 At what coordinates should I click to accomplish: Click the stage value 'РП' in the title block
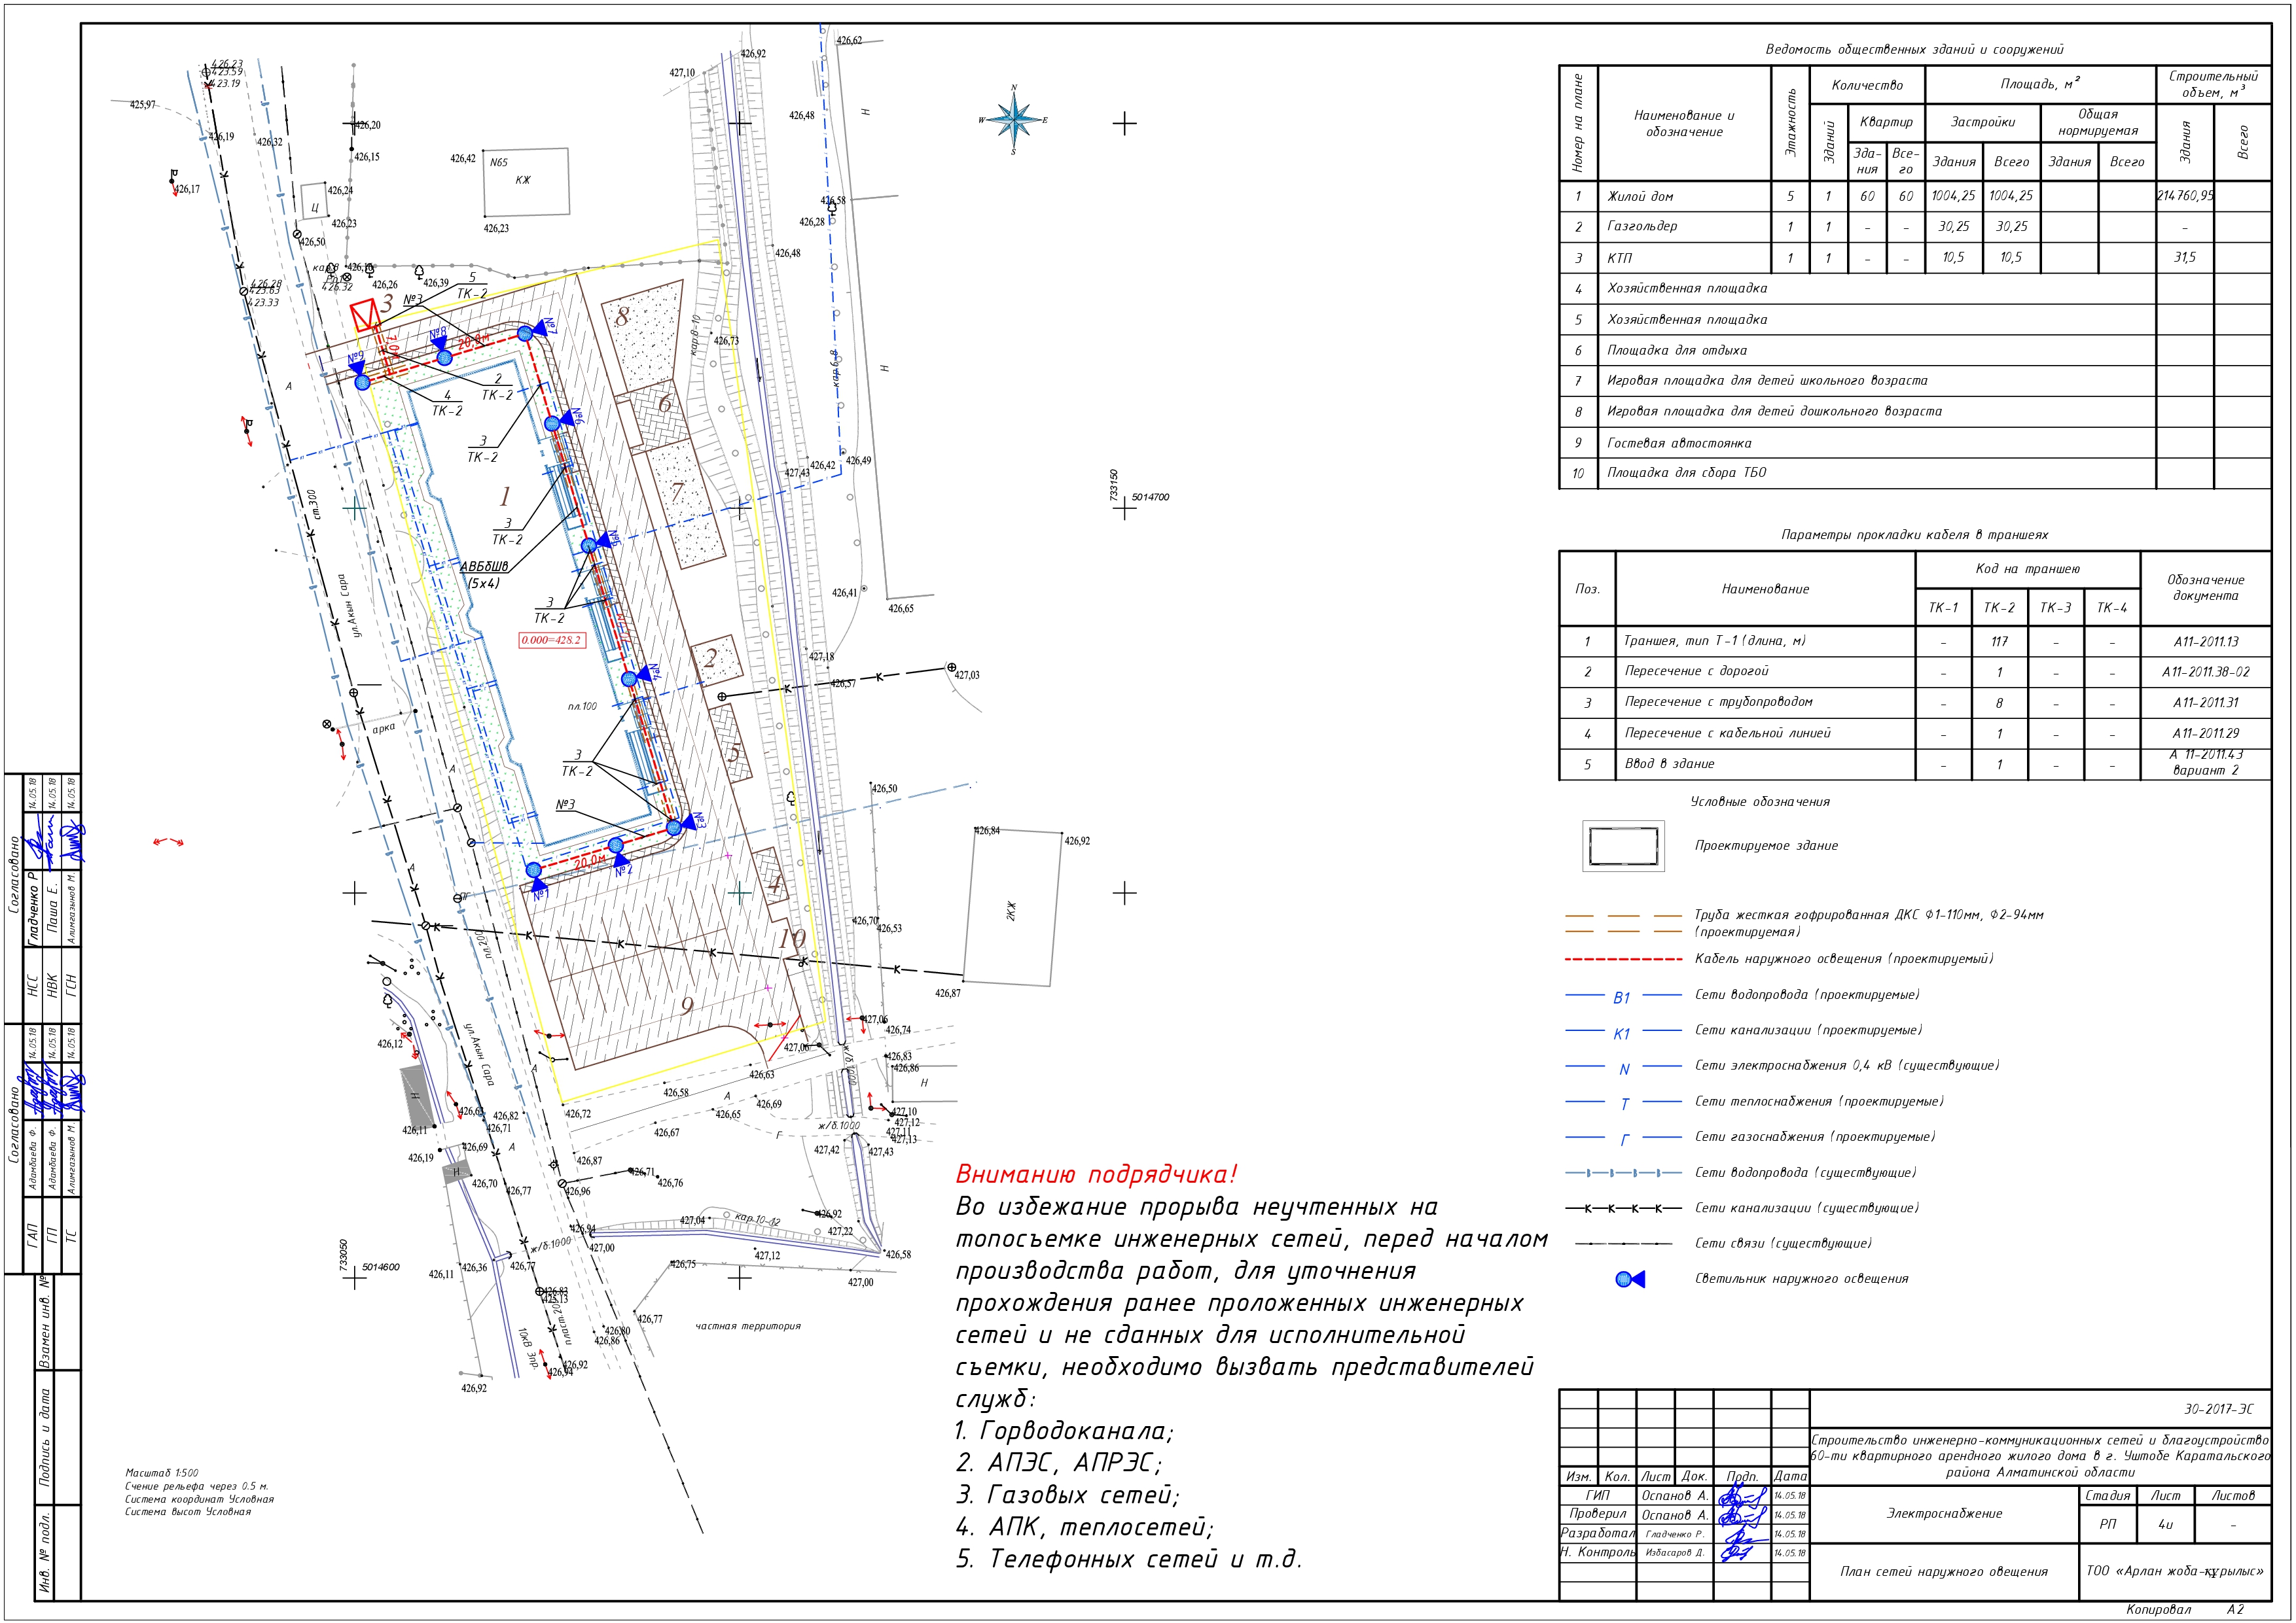click(x=2107, y=1525)
